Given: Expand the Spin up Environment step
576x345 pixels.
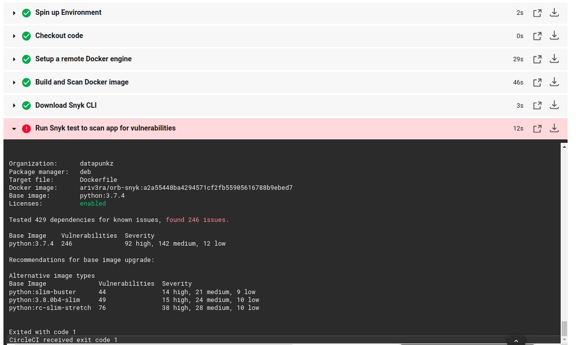Looking at the screenshot, I should pyautogui.click(x=14, y=13).
